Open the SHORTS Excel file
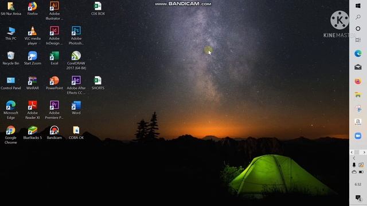The image size is (367, 206). [98, 83]
